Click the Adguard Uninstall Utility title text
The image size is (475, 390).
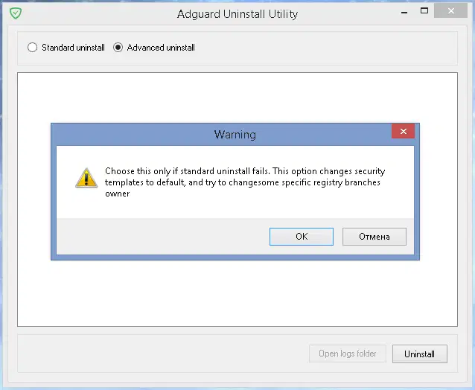[238, 14]
